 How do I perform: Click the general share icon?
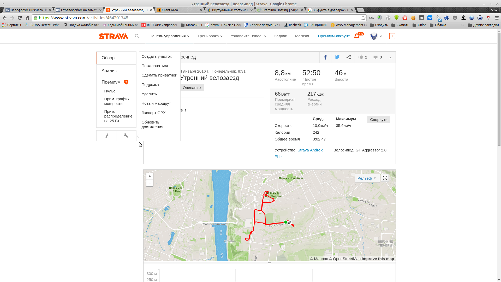349,57
